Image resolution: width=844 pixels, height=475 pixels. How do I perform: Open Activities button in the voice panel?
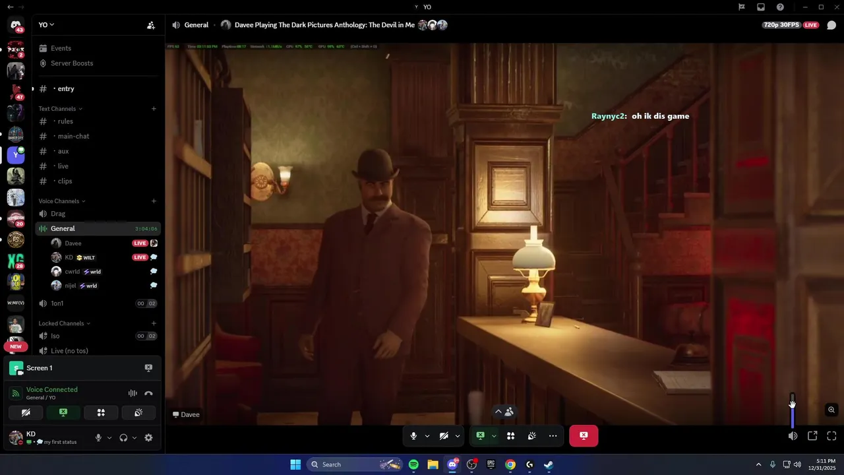(x=101, y=412)
